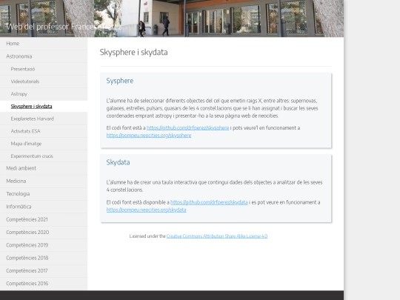Click the Sysphere section heading
The width and height of the screenshot is (400, 300).
coord(120,81)
